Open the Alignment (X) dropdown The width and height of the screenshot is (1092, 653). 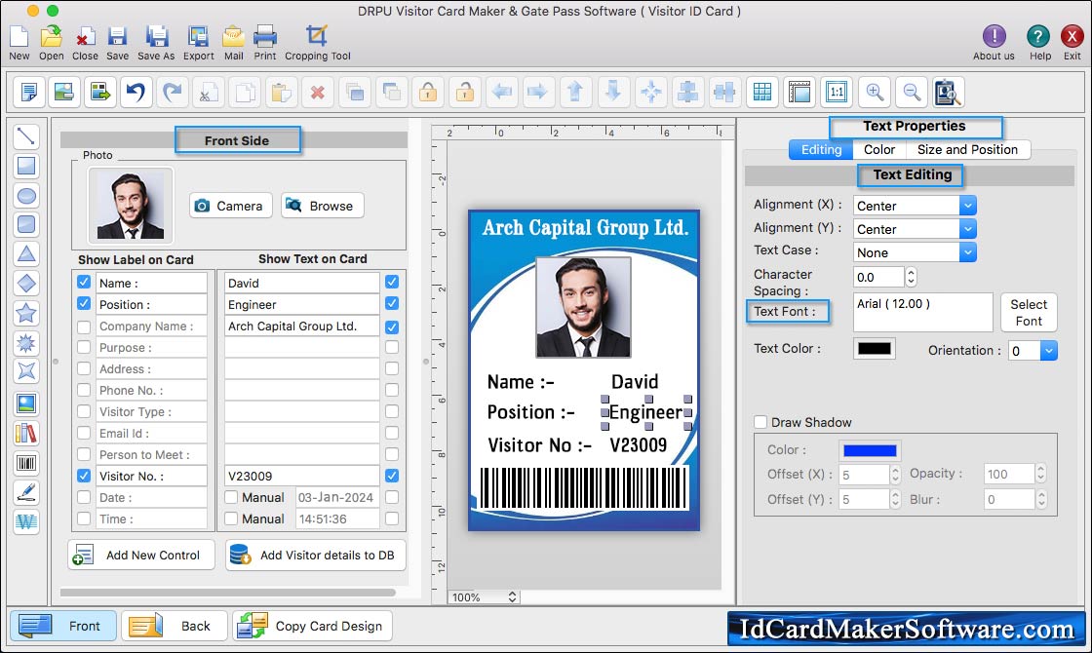click(967, 206)
